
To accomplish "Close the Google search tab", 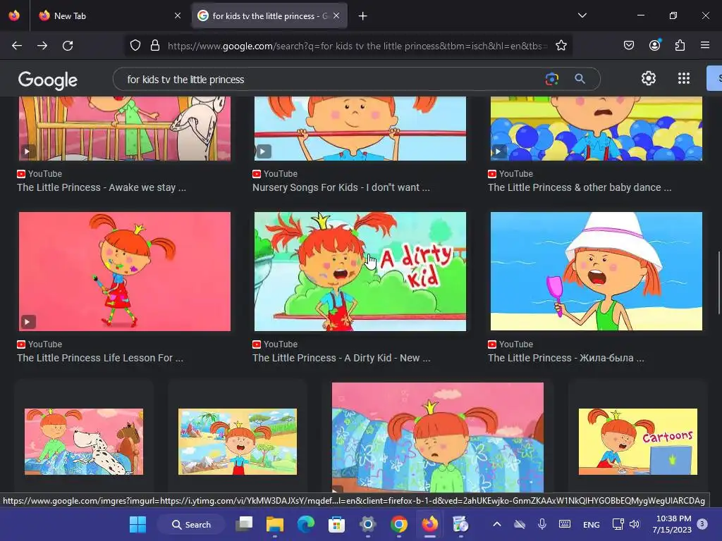I will click(x=336, y=15).
